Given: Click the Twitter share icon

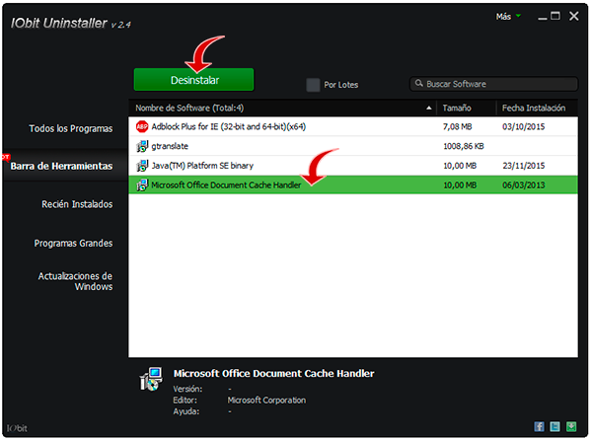Looking at the screenshot, I should (555, 426).
